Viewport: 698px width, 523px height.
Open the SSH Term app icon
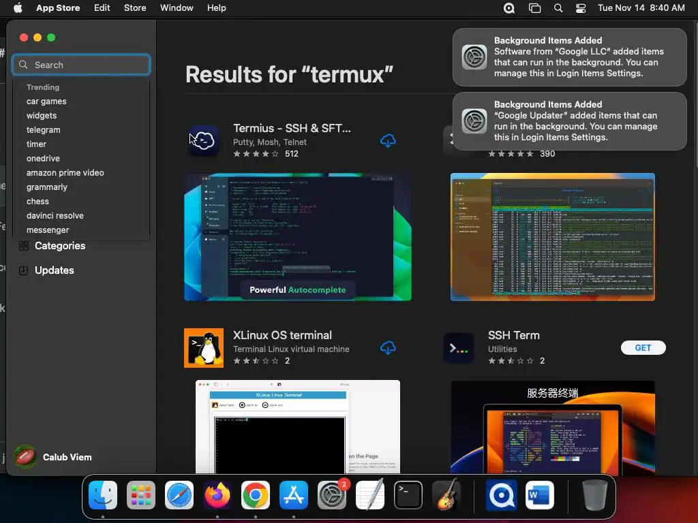click(x=459, y=348)
